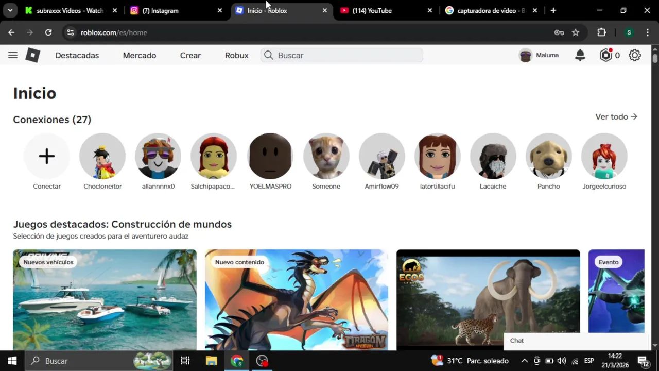Switch to the subraxxx Videos tab
Viewport: 659px width, 371px height.
(x=70, y=10)
